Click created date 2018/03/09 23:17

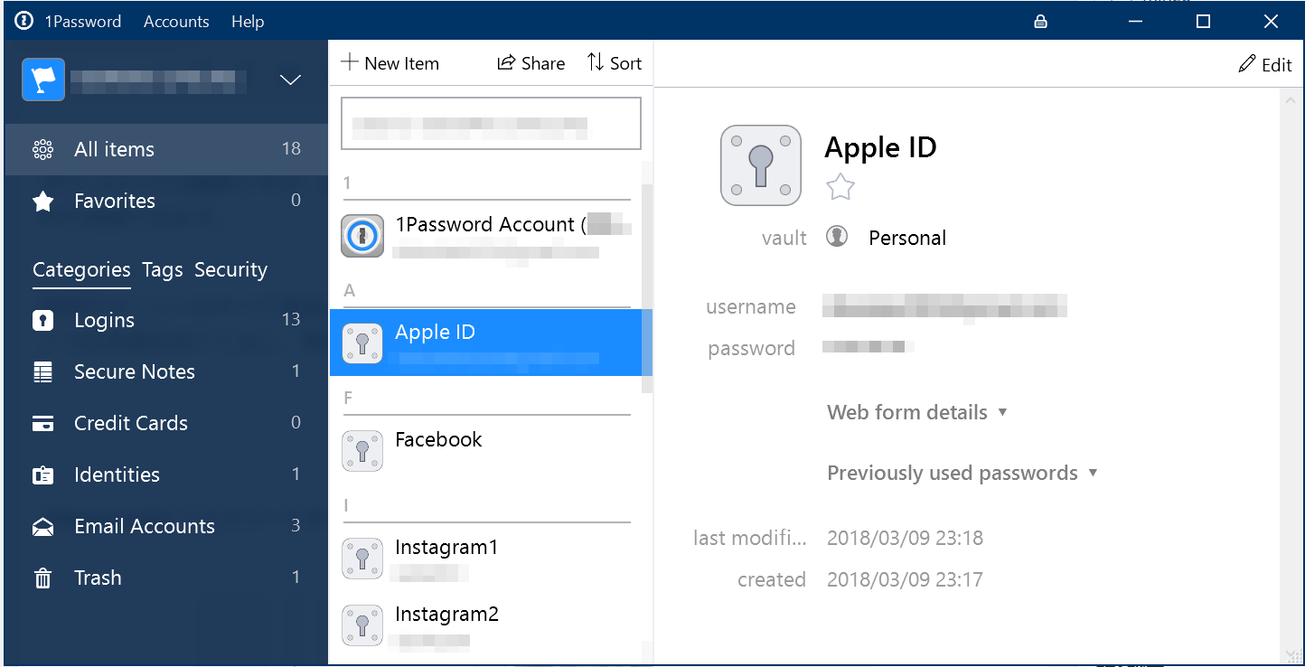click(905, 579)
